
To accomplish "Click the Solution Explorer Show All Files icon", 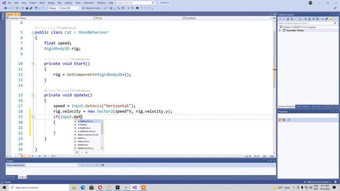I will click(x=317, y=19).
